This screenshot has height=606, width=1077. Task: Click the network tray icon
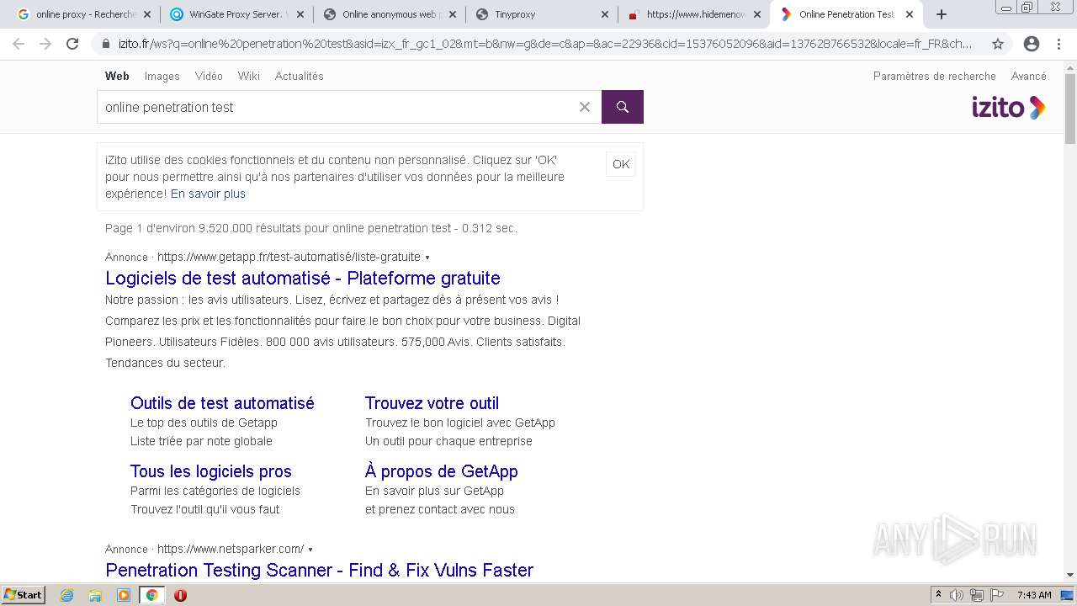[x=977, y=595]
